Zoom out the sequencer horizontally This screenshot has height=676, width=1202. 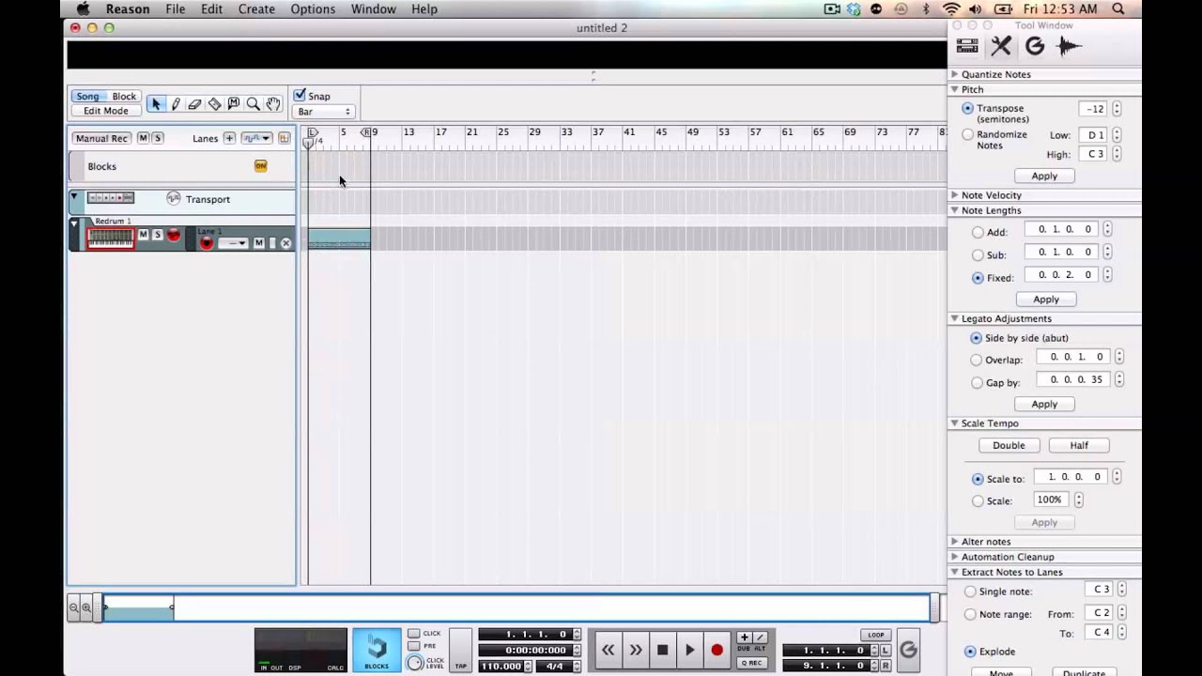[x=73, y=608]
